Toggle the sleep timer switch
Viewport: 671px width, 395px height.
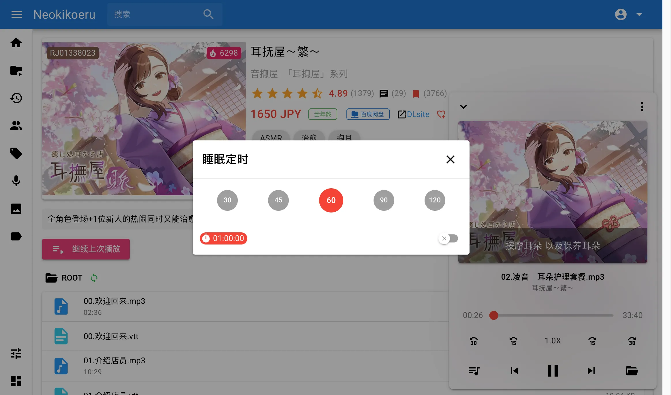(x=448, y=238)
